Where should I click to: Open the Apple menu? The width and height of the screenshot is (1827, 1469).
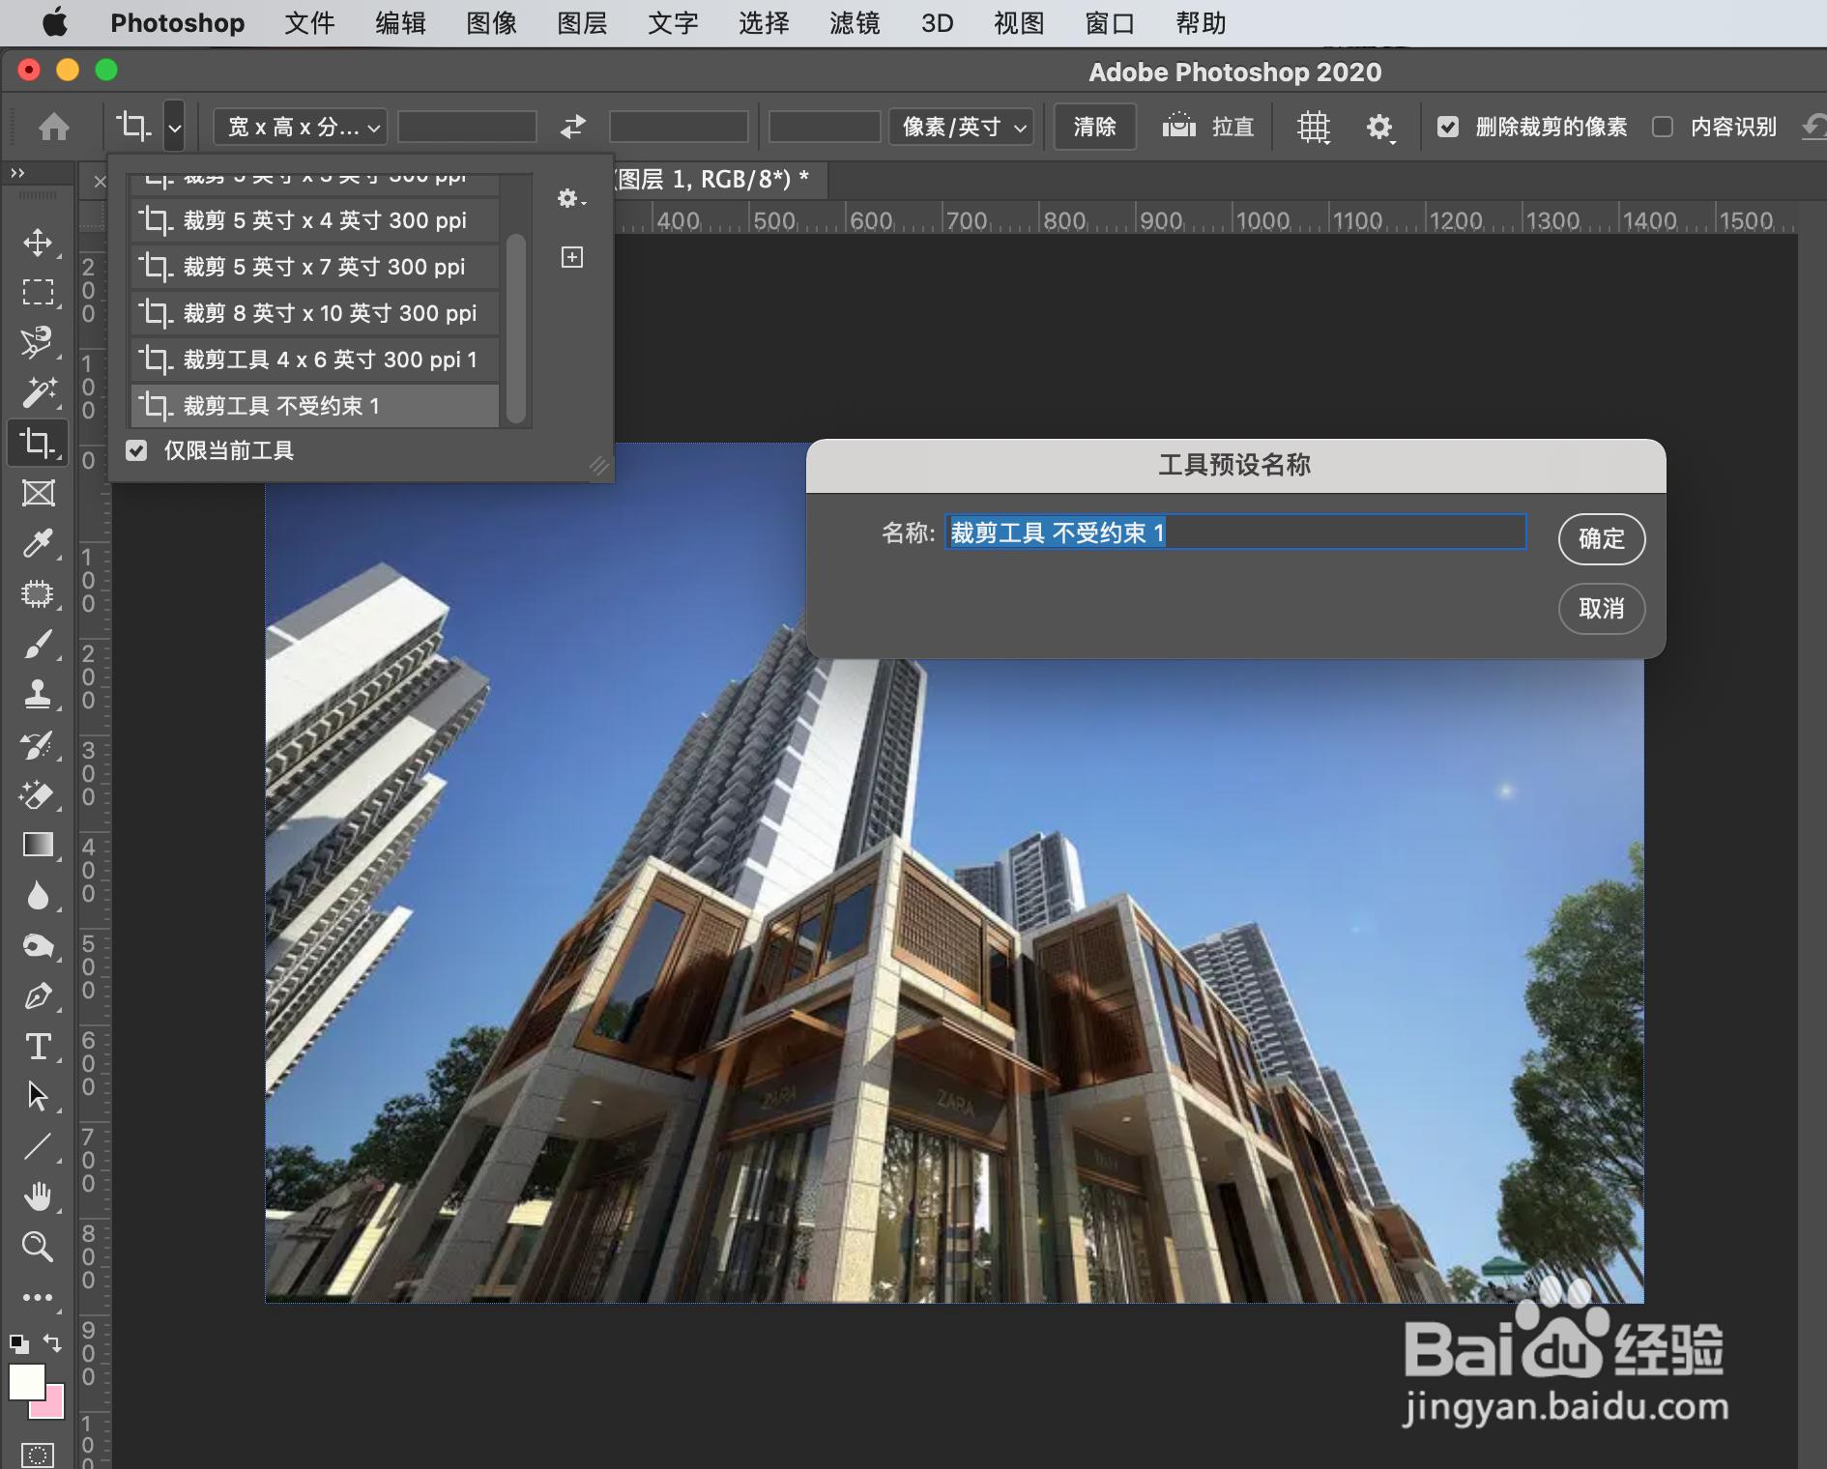[x=55, y=21]
